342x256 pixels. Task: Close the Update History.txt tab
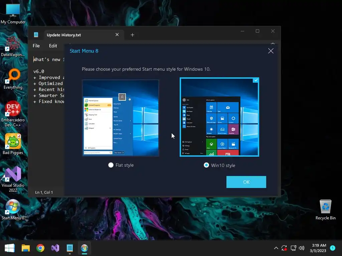pos(117,35)
